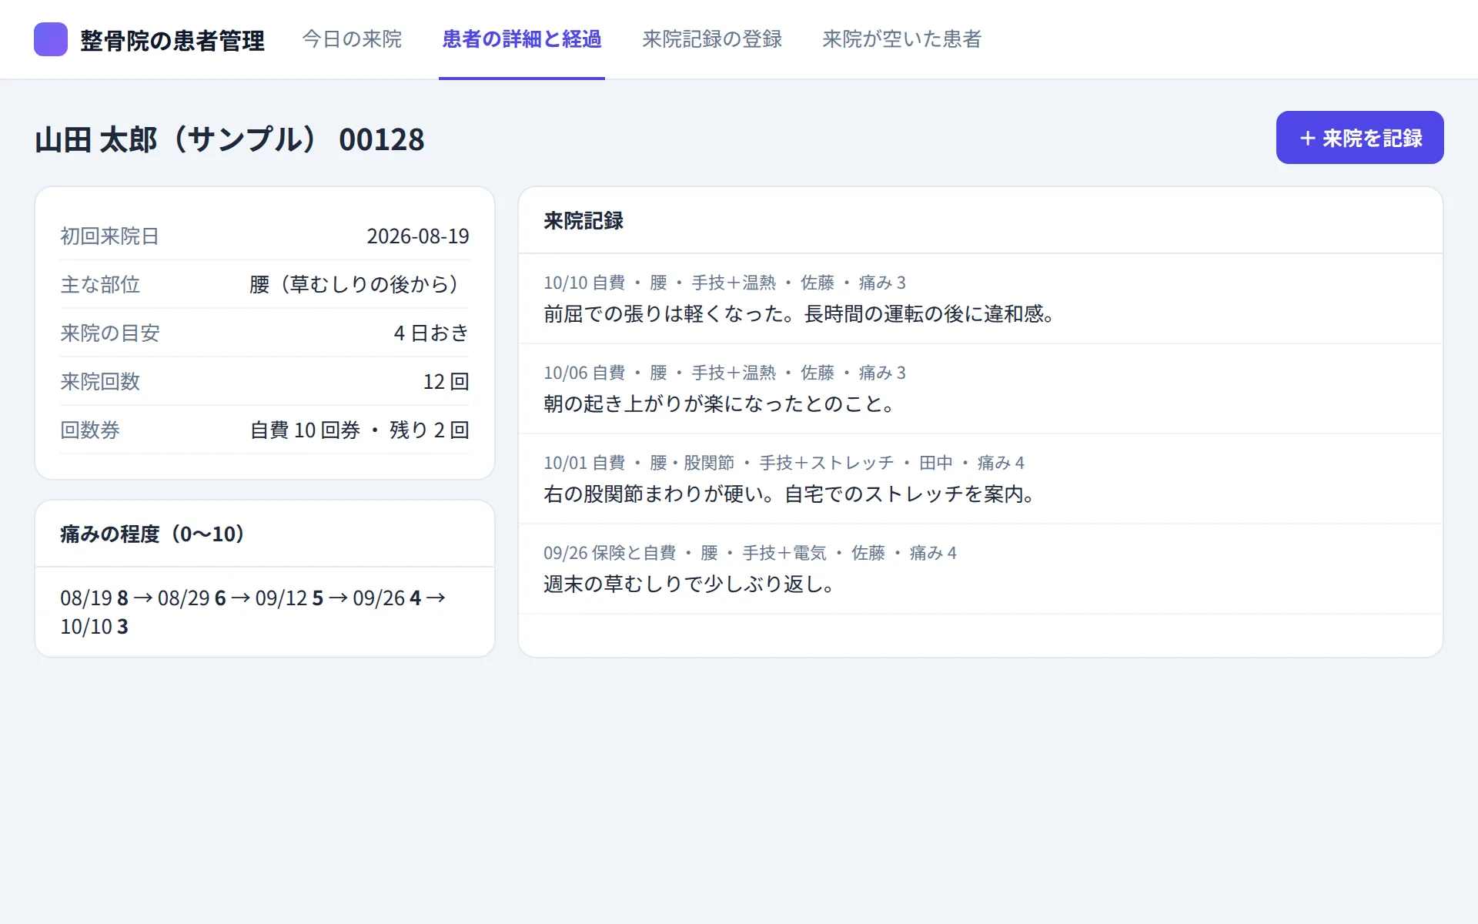Image resolution: width=1478 pixels, height=924 pixels.
Task: Click the 来院の目安 label
Action: coord(110,333)
